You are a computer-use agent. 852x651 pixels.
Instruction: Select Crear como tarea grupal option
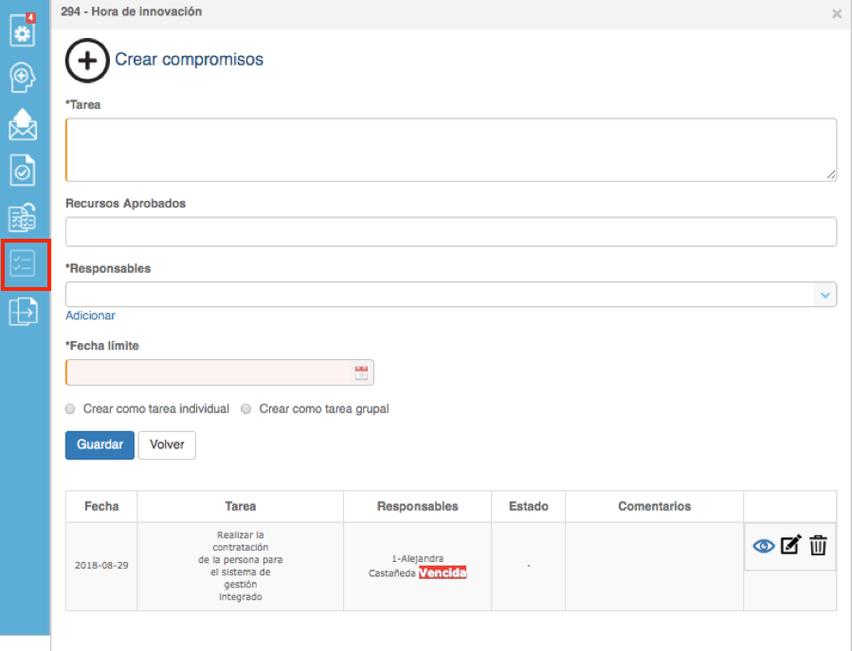coord(246,408)
